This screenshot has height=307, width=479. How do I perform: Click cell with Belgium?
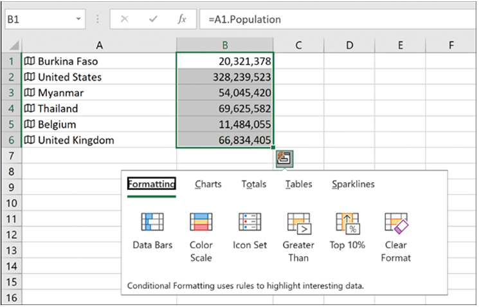click(x=99, y=124)
